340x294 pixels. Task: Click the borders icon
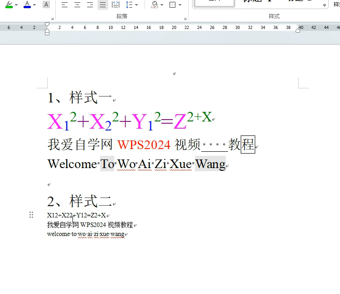pos(173,5)
